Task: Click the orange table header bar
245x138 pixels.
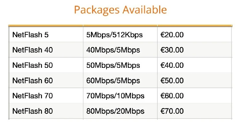Action: (x=120, y=26)
